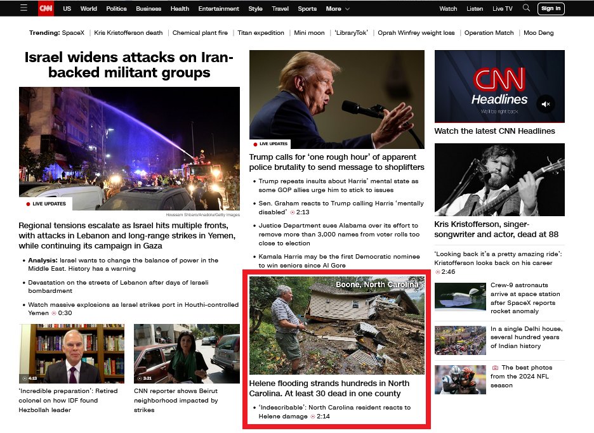Read Analysis: Israel wants to change balance

tap(123, 264)
